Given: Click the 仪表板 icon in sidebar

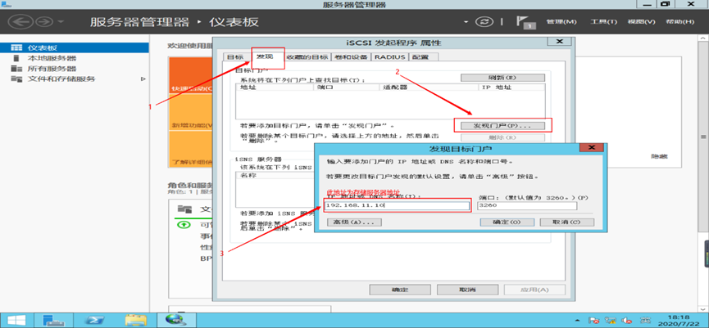Looking at the screenshot, I should 16,47.
